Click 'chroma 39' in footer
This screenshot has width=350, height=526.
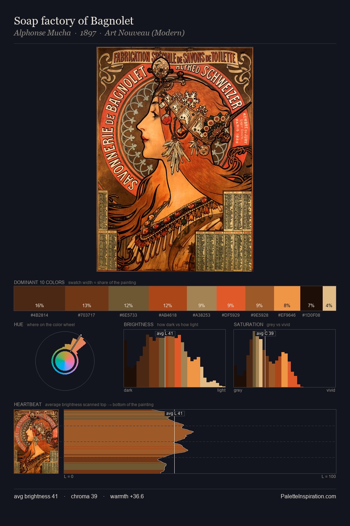click(84, 496)
